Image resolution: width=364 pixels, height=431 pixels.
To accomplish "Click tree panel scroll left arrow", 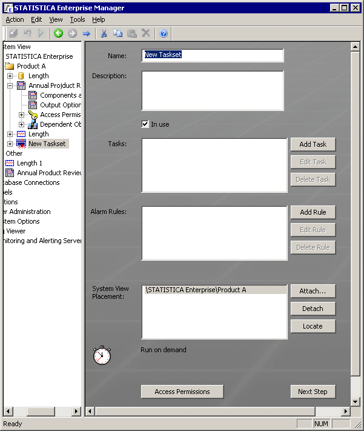I will coord(8,412).
